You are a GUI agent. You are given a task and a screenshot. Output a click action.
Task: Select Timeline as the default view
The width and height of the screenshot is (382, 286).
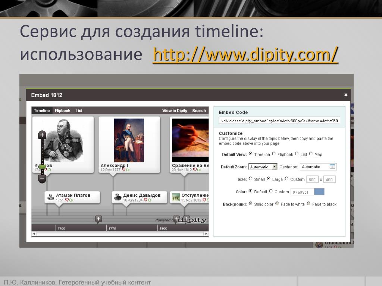pyautogui.click(x=250, y=154)
